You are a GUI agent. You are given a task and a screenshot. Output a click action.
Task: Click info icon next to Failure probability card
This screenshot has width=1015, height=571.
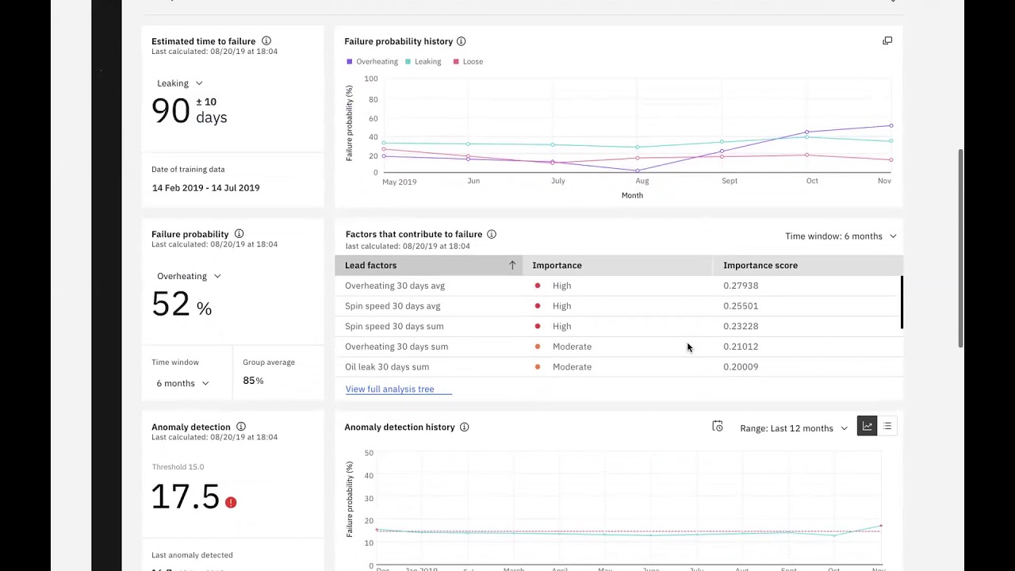[239, 234]
